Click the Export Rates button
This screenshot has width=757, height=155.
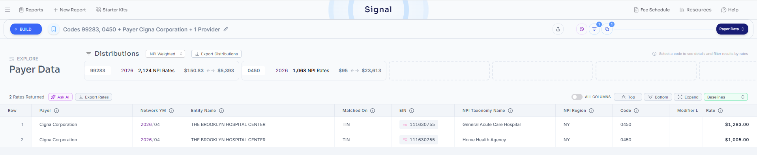click(94, 97)
